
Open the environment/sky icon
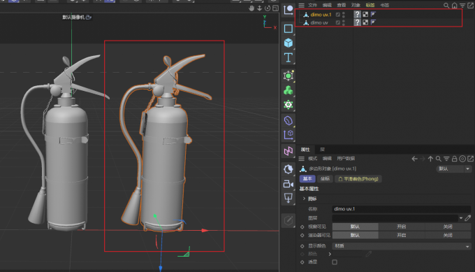(288, 169)
